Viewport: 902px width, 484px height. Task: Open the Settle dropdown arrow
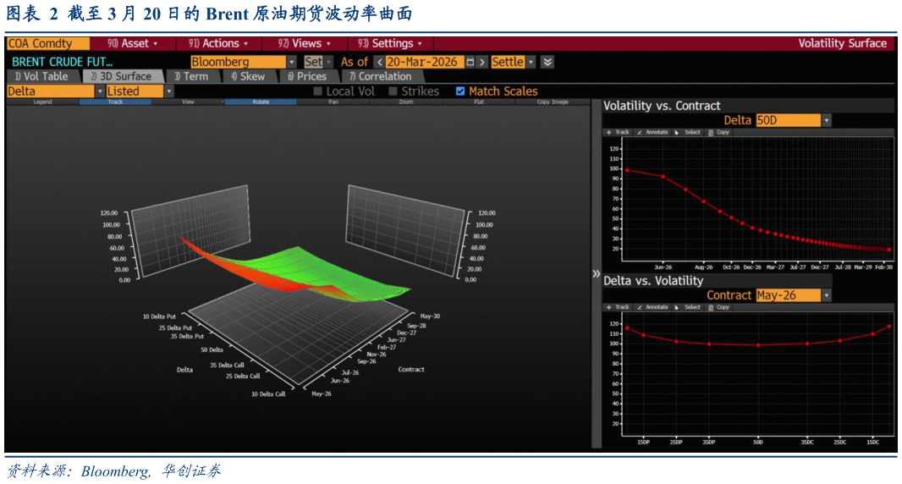pos(531,62)
